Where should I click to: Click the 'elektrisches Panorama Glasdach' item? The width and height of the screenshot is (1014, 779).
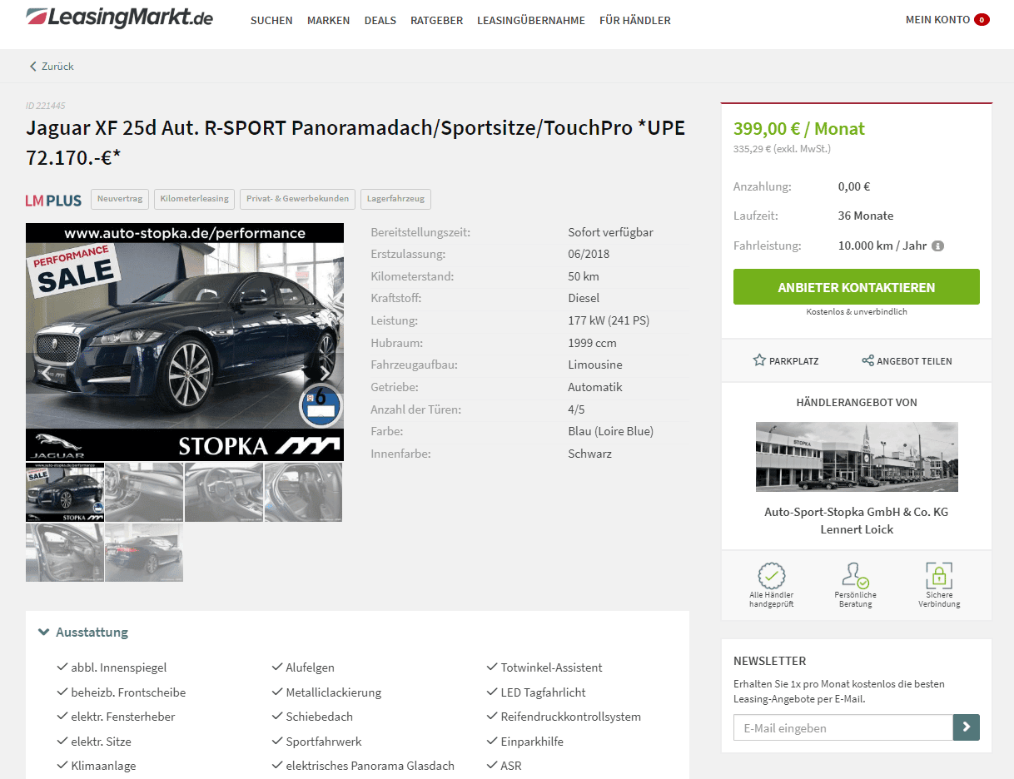(x=370, y=766)
